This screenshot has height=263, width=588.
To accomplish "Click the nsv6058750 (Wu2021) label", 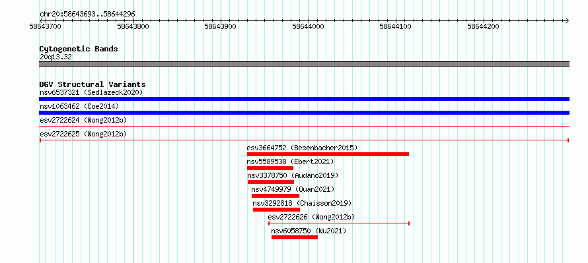I will (x=309, y=231).
